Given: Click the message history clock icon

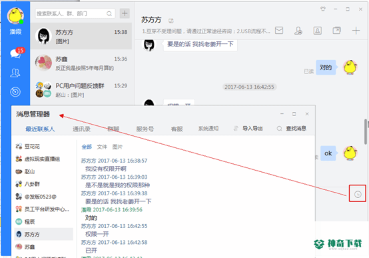Looking at the screenshot, I should click(x=358, y=194).
